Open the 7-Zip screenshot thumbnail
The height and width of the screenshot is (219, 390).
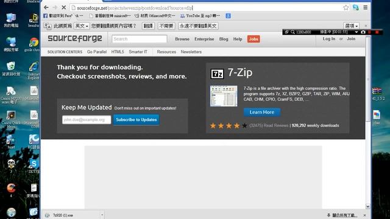pyautogui.click(x=224, y=96)
